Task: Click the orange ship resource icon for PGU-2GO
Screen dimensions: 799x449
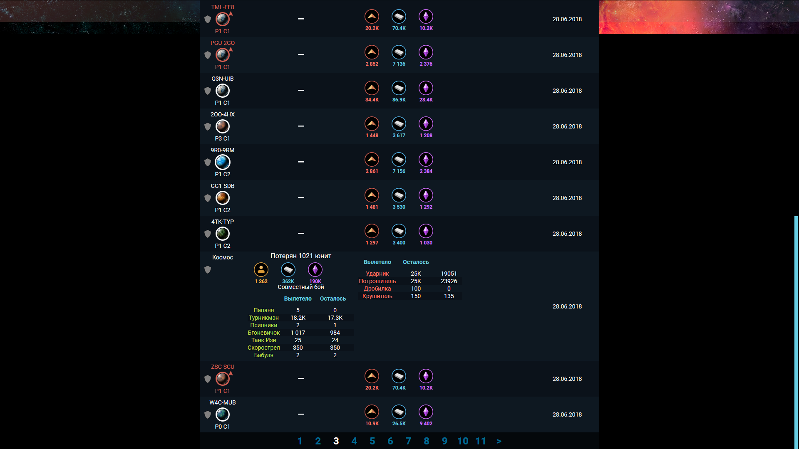Action: pos(372,52)
